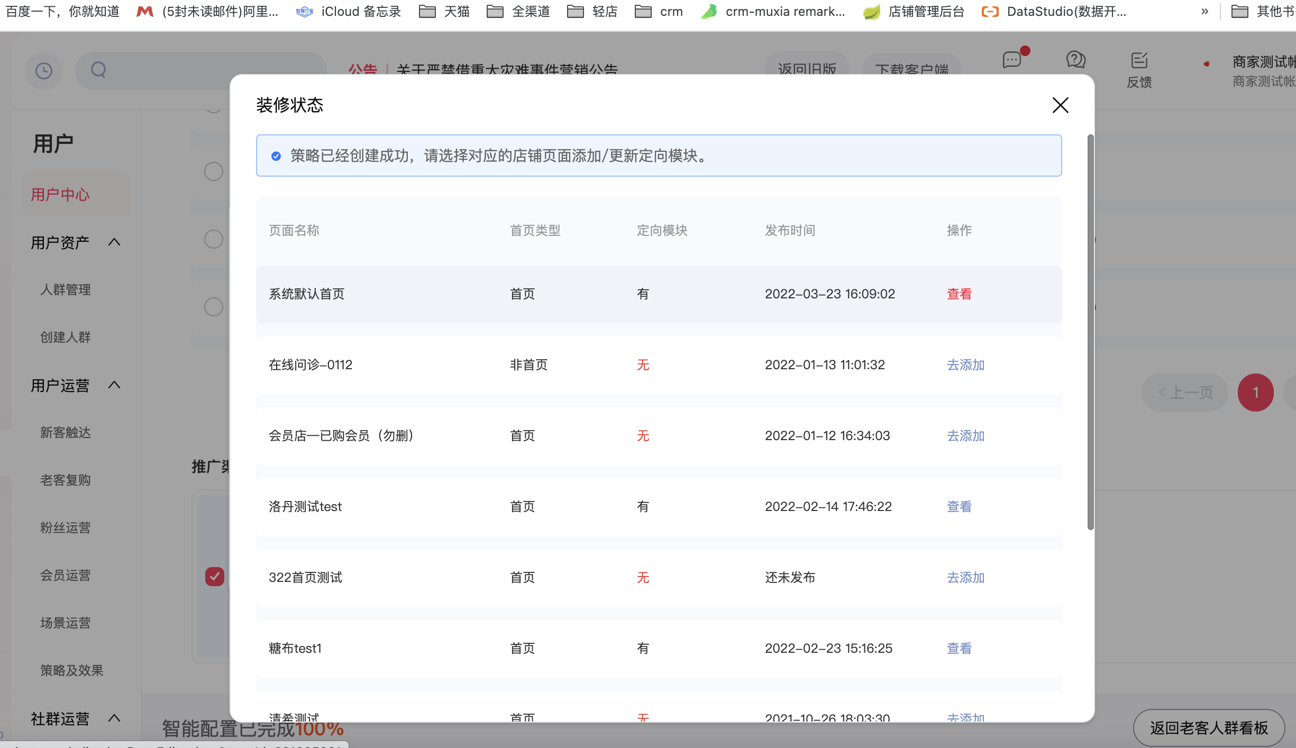Screen dimensions: 1296x748
Task: Open the DataStudio bookmark icon
Action: coord(990,12)
